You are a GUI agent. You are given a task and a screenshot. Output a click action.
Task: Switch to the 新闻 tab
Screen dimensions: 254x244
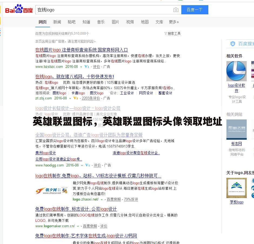point(57,22)
